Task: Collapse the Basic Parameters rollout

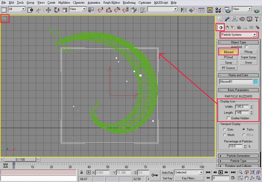Action: pos(239,90)
